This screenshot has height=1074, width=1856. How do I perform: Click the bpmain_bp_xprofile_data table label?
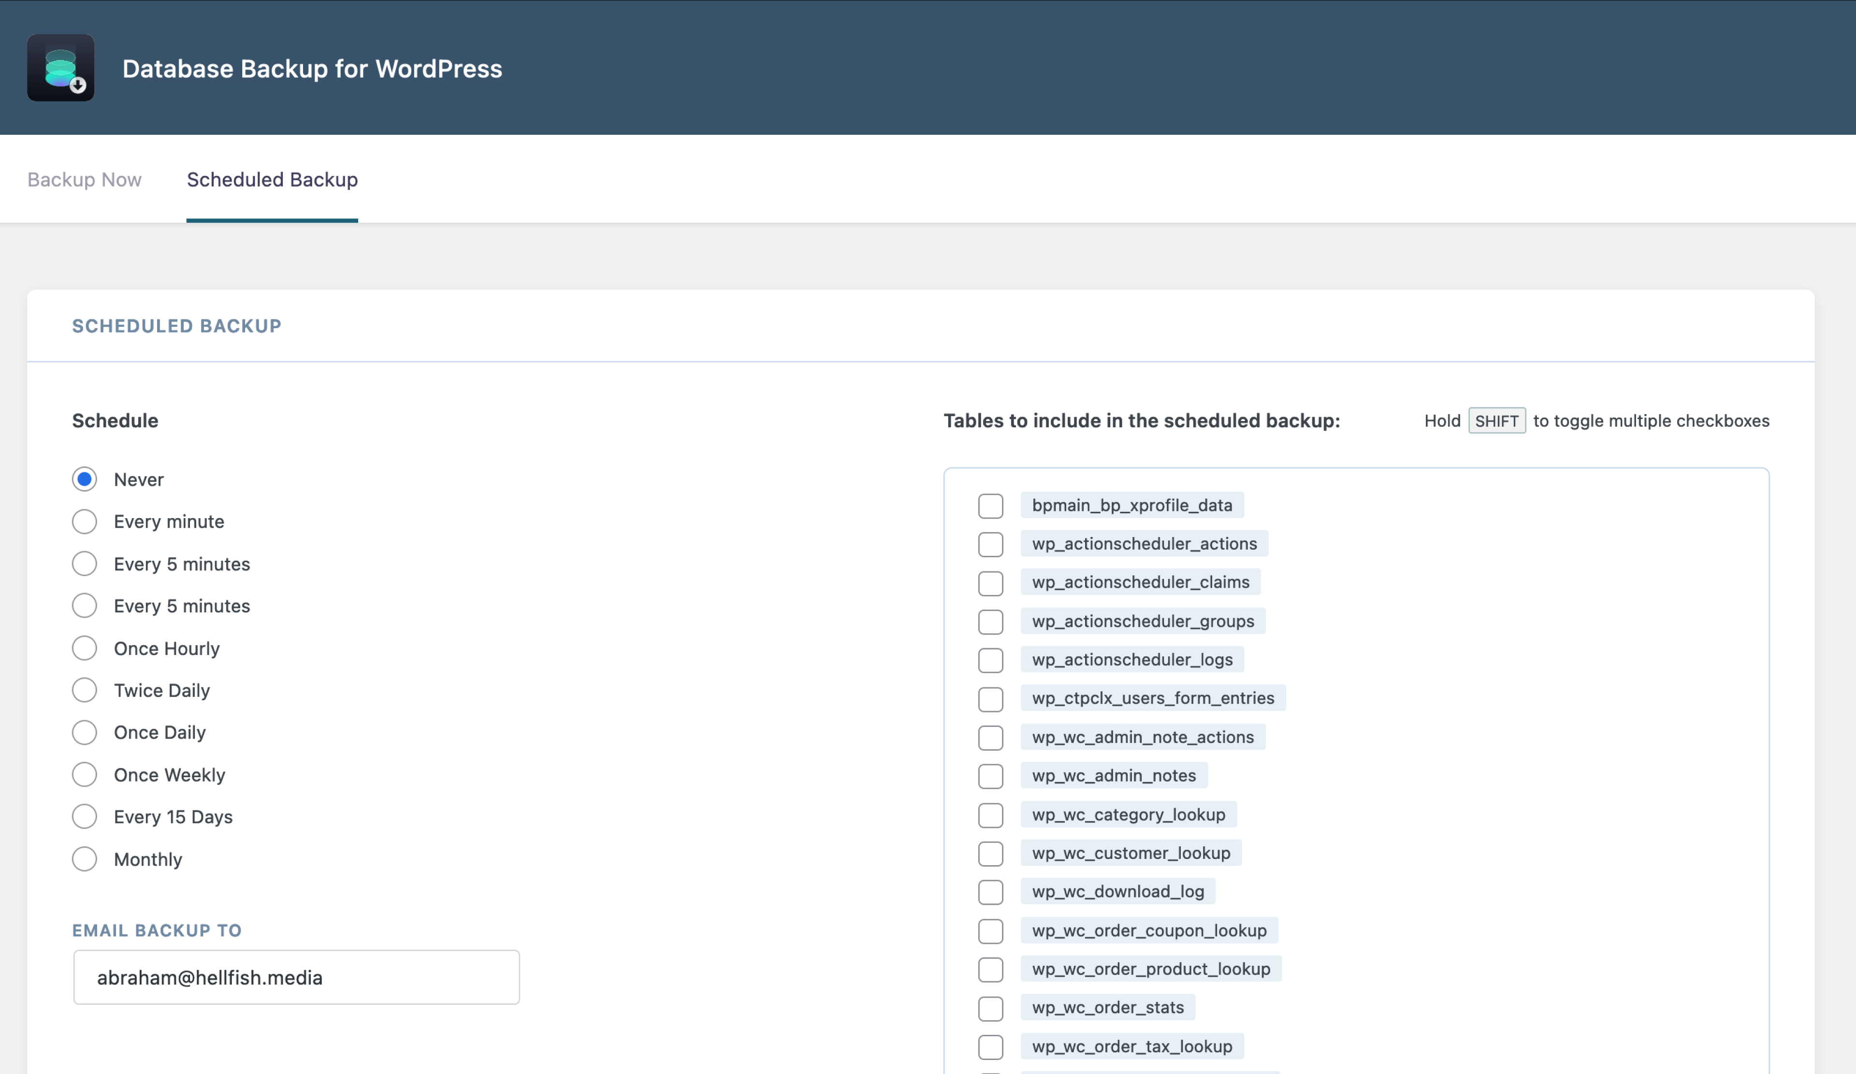1132,505
